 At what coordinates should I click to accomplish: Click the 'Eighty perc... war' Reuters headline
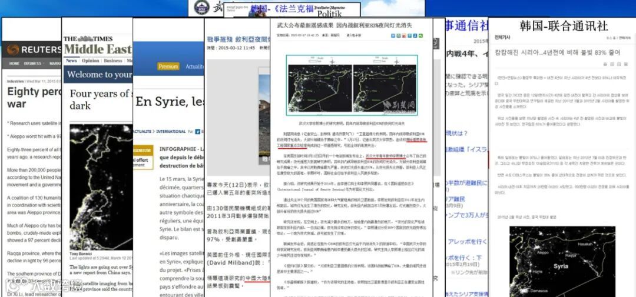[x=34, y=98]
